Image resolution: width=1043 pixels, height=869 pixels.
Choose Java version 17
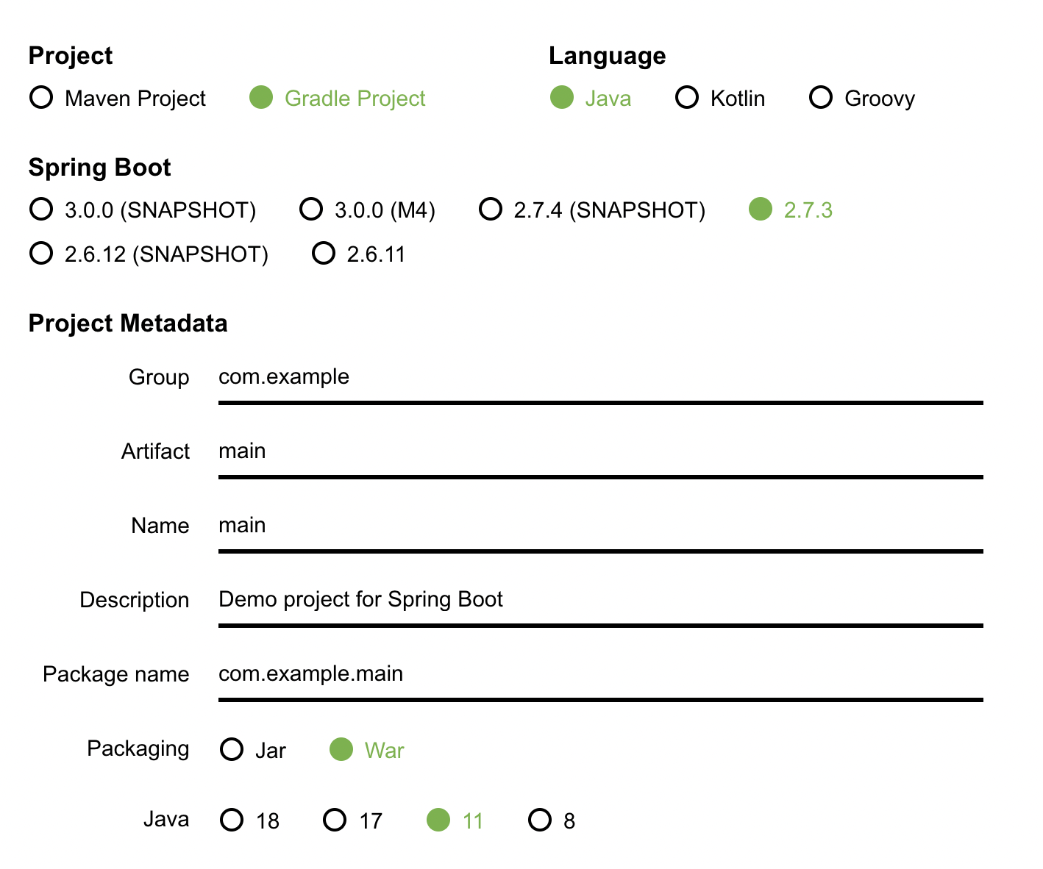[335, 820]
